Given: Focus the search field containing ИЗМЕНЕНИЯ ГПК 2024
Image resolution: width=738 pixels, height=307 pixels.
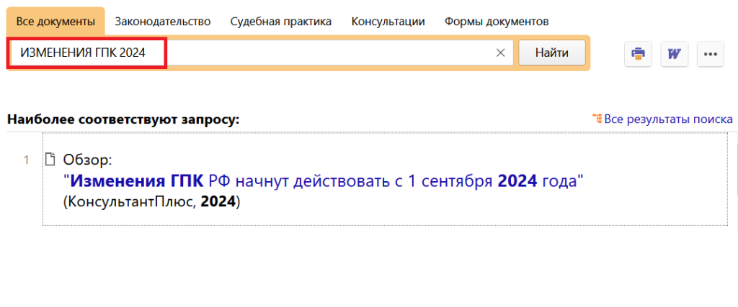Looking at the screenshot, I should click(x=262, y=53).
